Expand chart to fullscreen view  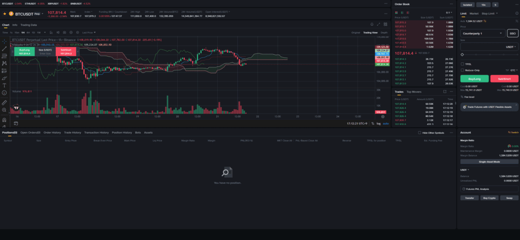(379, 24)
